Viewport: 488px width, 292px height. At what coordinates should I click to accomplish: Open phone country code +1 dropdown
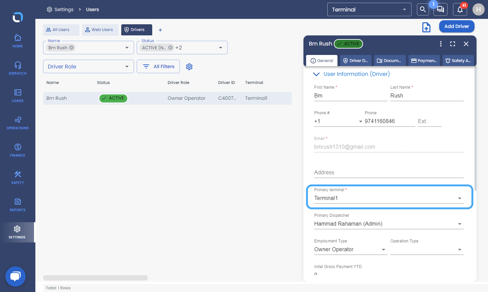point(338,121)
